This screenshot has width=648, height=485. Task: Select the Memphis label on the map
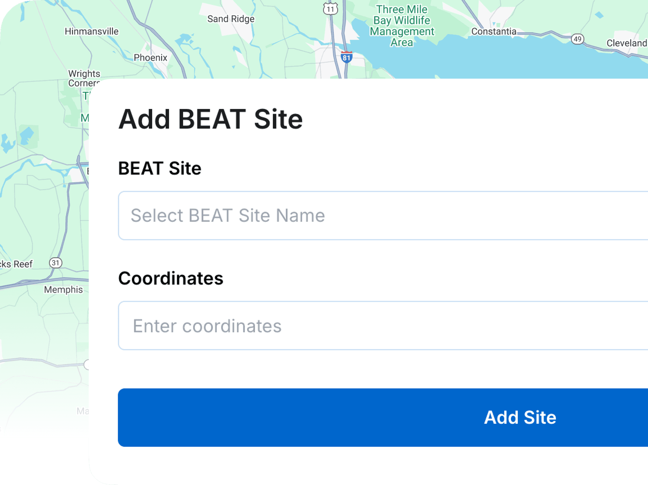pos(64,289)
